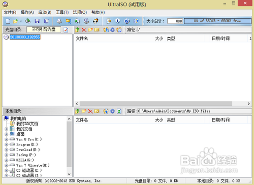This screenshot has height=185, width=254.
Task: Click the folder-with-clock icon in image panel
Action: pos(119,30)
